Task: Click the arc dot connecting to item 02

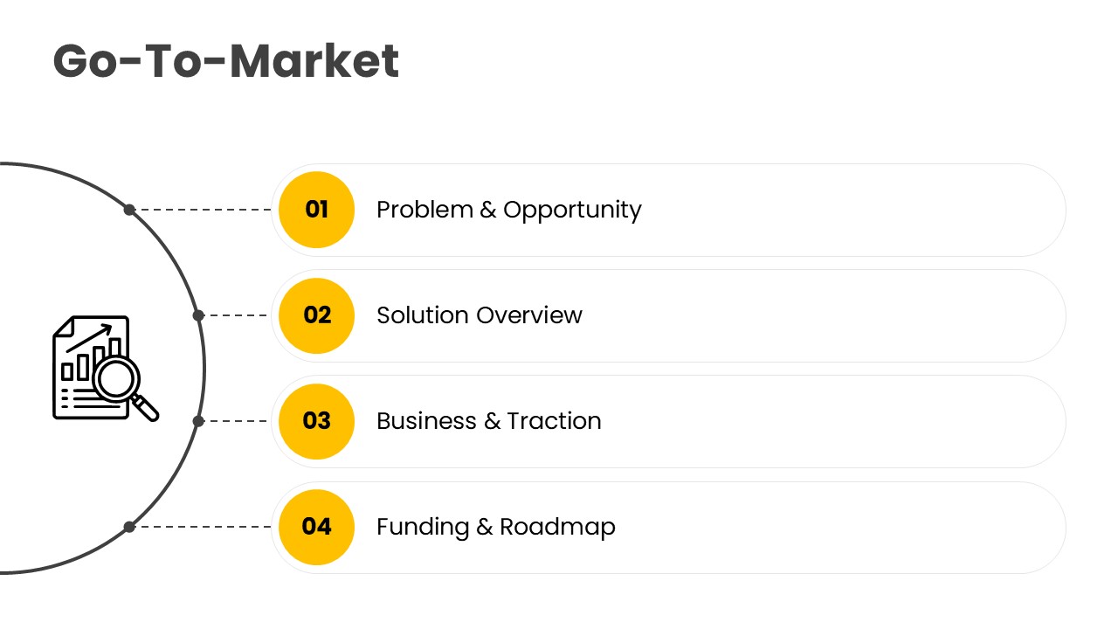Action: tap(198, 315)
